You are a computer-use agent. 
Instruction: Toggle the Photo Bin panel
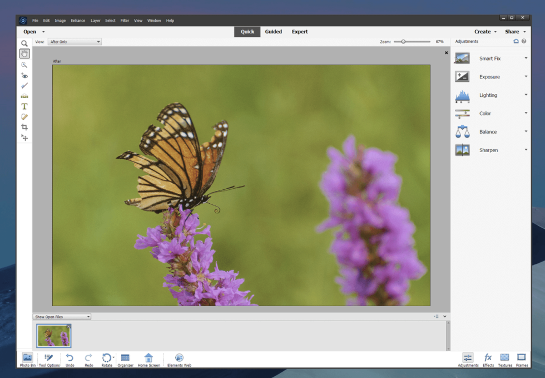tap(27, 360)
